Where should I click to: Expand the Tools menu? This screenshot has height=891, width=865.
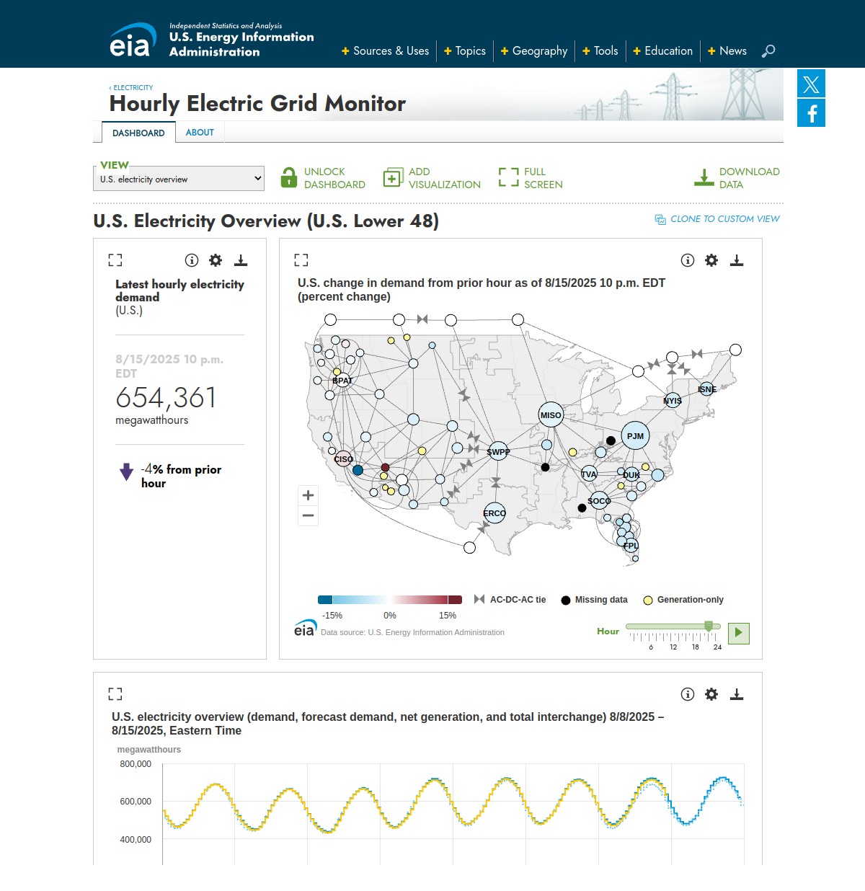(x=600, y=51)
